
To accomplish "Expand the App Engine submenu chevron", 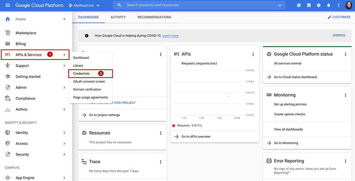I will point(64,178).
